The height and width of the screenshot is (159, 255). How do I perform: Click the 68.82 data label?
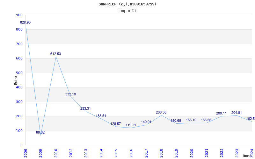40,132
